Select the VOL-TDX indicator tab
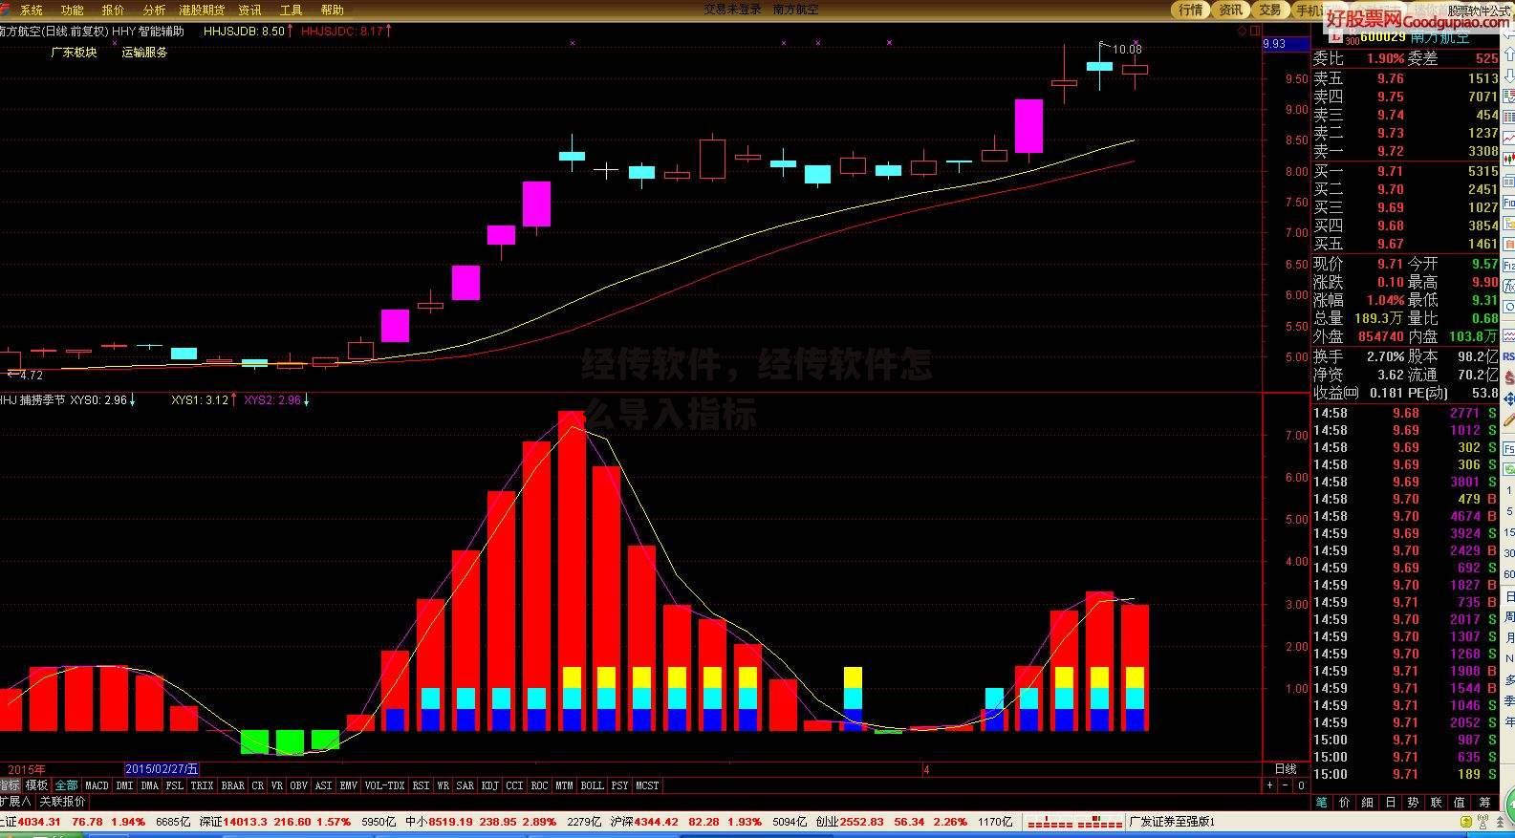Viewport: 1515px width, 838px height. [x=384, y=785]
